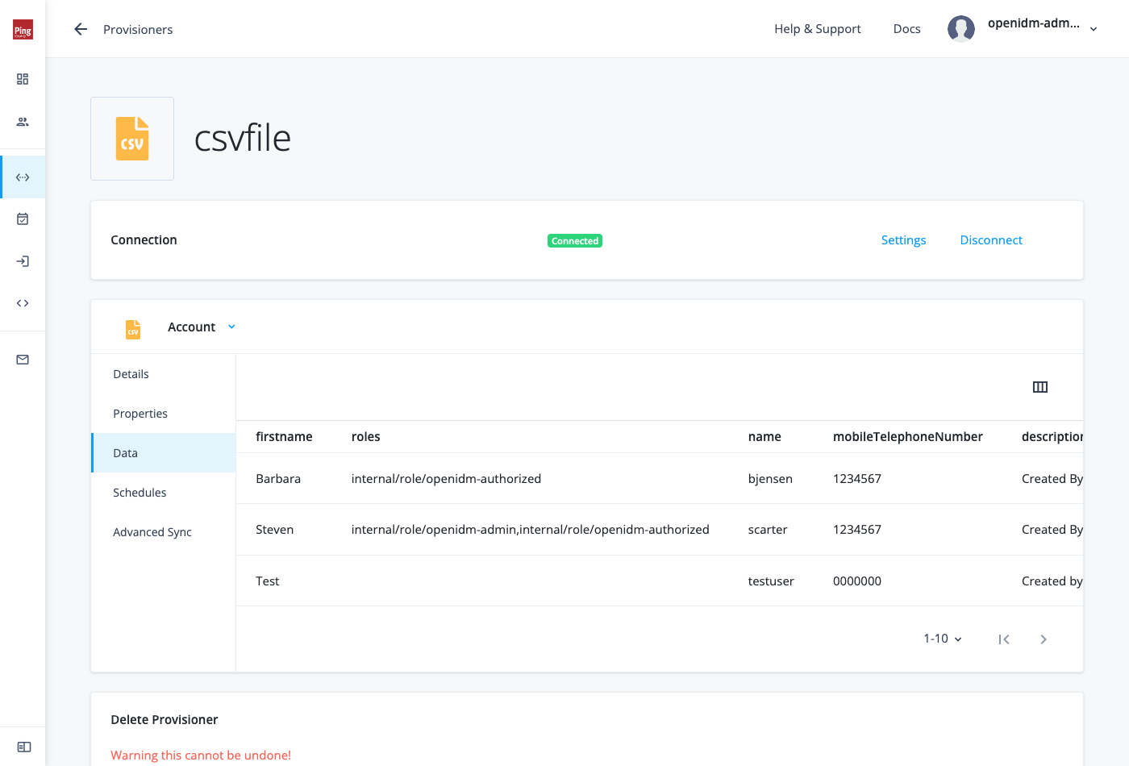
Task: Select the Data tab
Action: pos(164,453)
